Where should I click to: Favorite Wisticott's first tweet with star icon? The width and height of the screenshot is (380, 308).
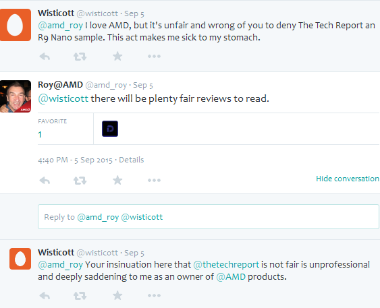[117, 57]
